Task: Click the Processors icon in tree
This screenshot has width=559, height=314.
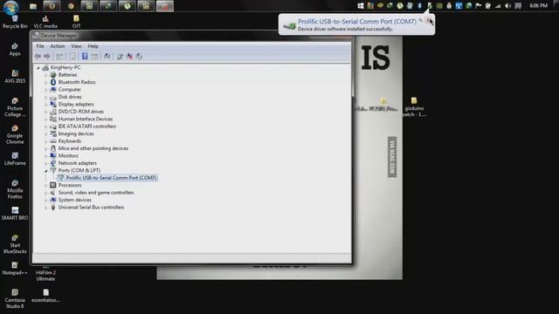Action: coord(53,185)
